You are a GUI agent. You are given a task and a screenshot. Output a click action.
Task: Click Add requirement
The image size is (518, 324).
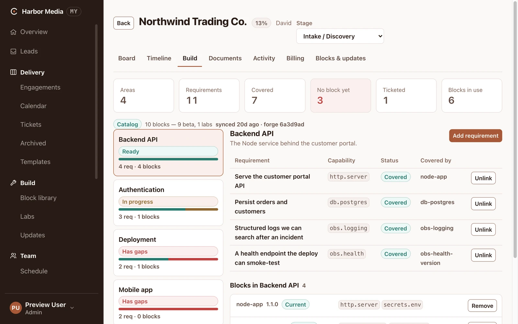[x=475, y=136]
